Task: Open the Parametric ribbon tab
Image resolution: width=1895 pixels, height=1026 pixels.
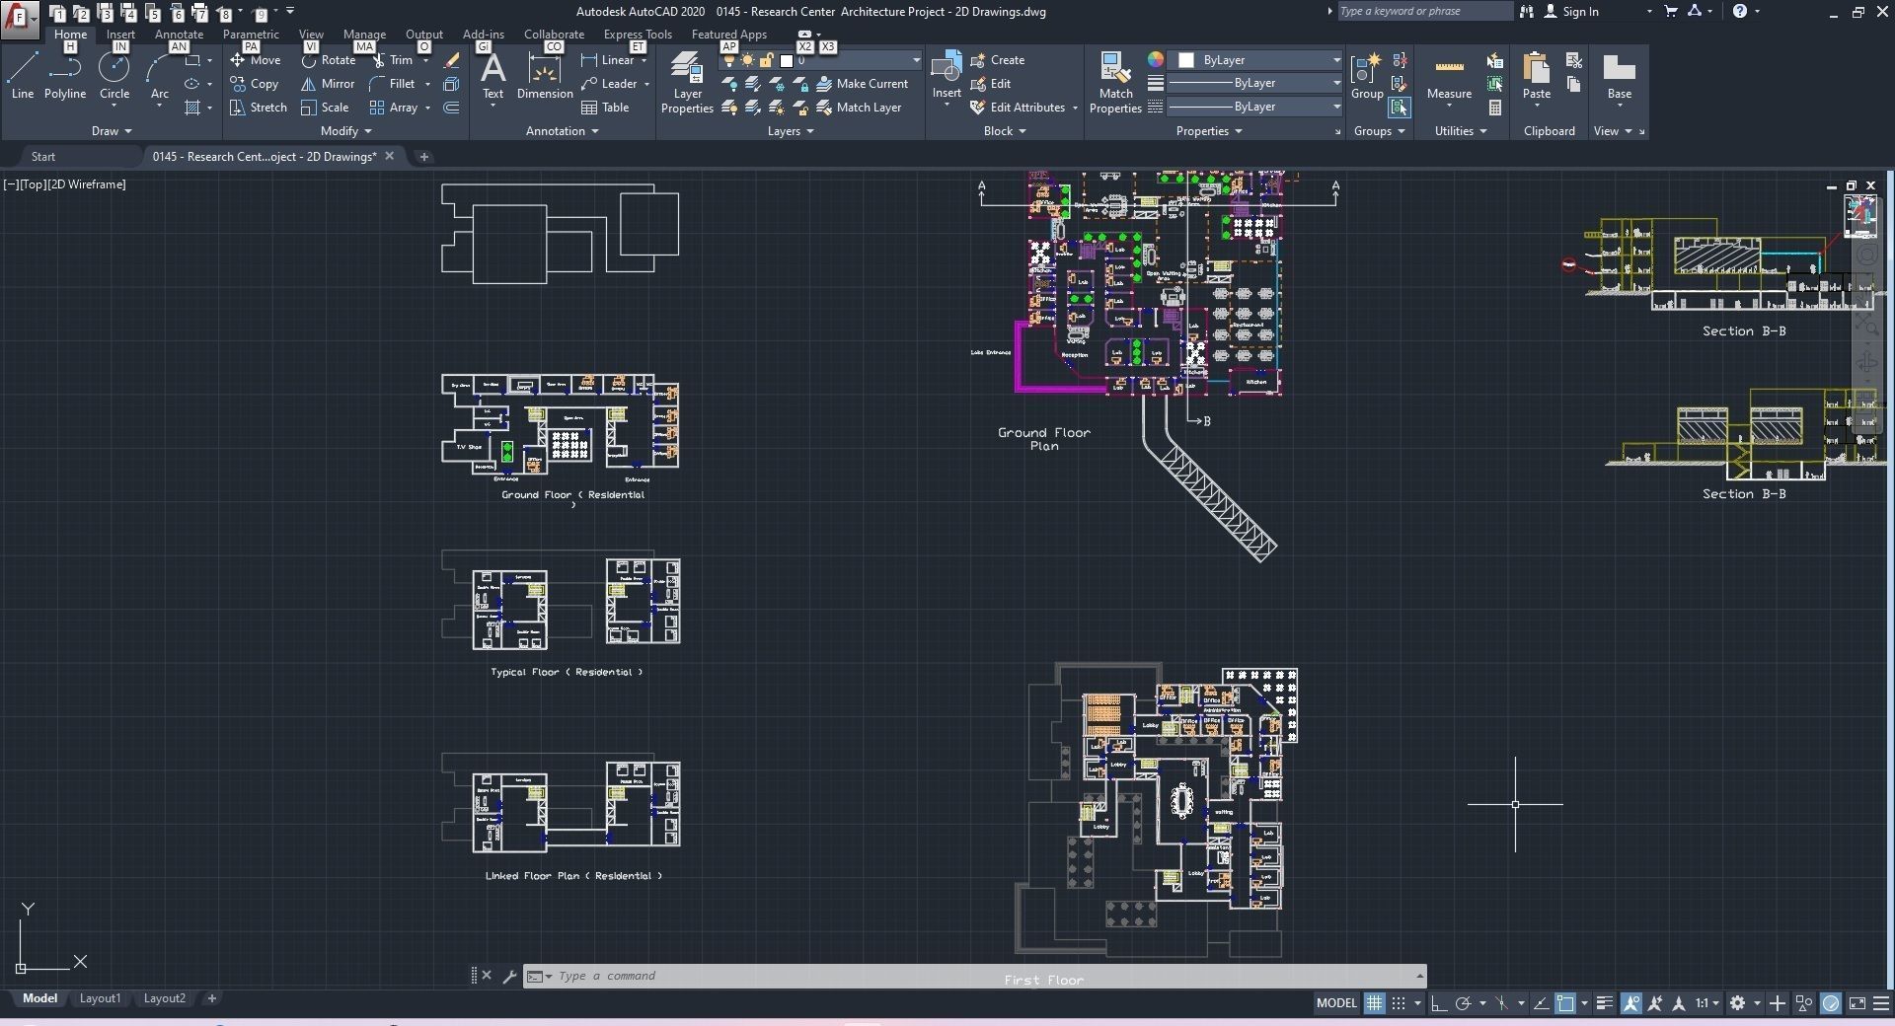Action: 251,35
